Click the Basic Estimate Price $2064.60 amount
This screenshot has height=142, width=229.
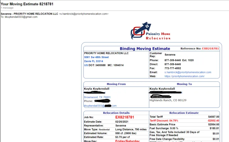point(214,125)
